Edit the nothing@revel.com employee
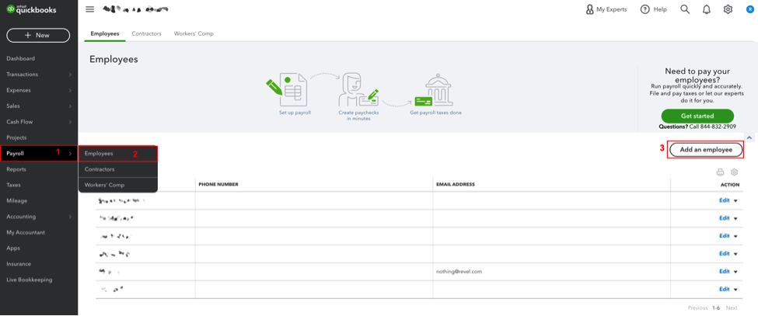 [724, 272]
